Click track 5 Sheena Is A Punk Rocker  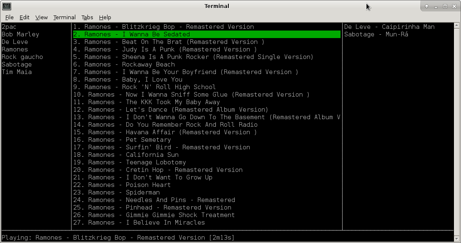tap(193, 57)
